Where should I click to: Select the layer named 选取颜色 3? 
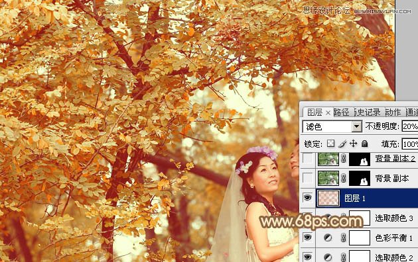tap(394, 218)
